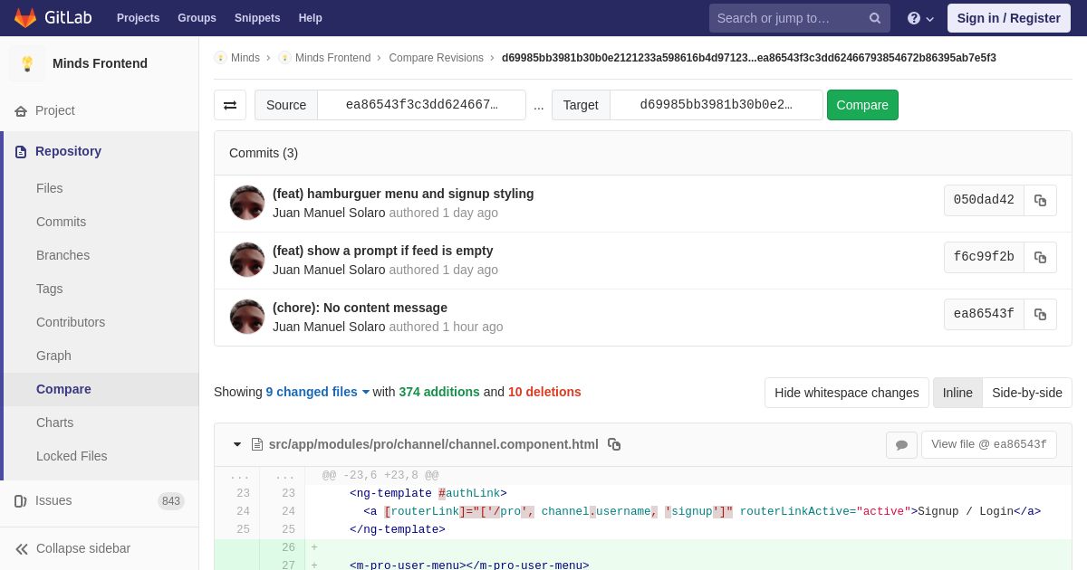Click the green Compare button
The width and height of the screenshot is (1087, 570).
tap(862, 105)
